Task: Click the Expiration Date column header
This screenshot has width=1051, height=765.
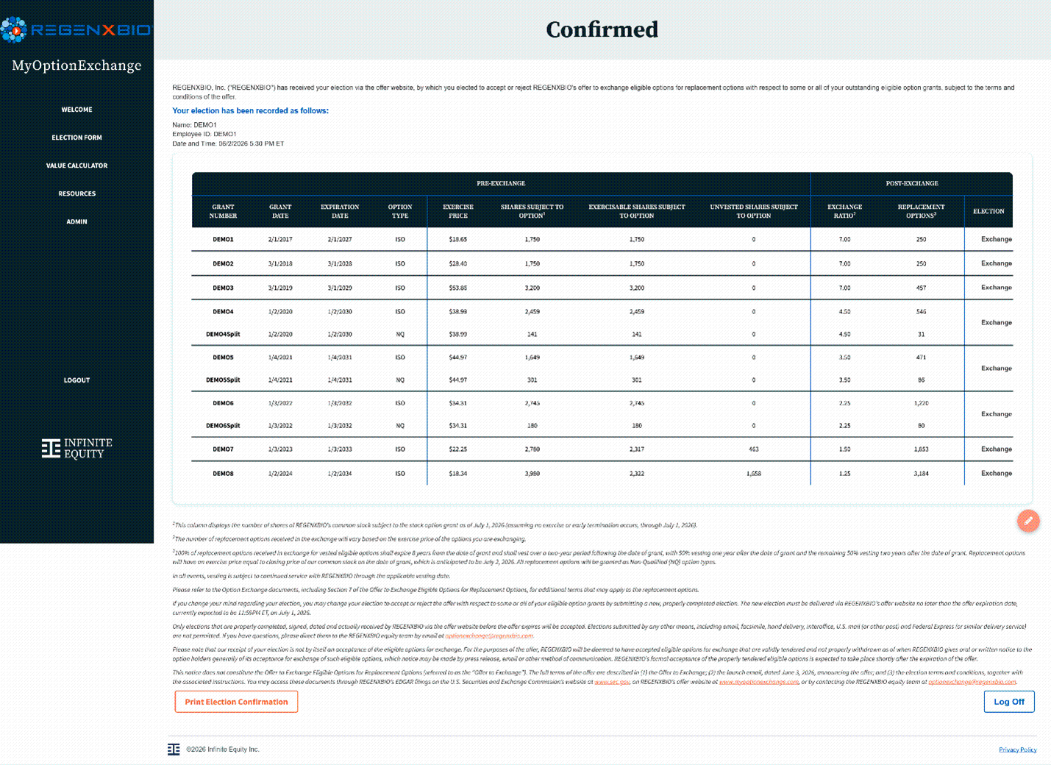Action: point(340,212)
